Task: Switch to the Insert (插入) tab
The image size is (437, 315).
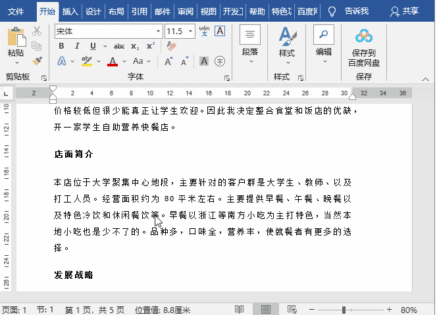Action: coord(70,11)
